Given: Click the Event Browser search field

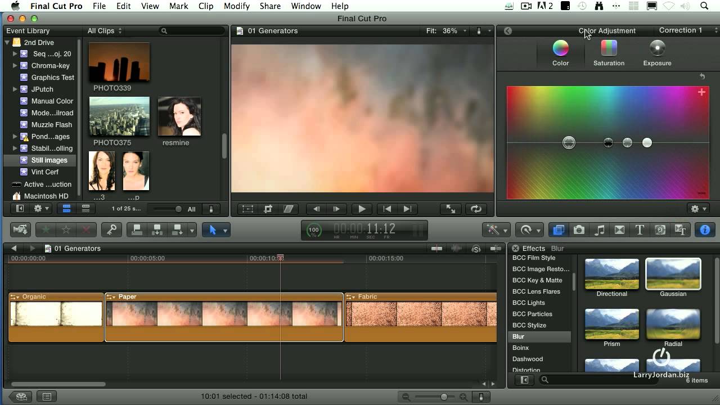Looking at the screenshot, I should pyautogui.click(x=191, y=31).
